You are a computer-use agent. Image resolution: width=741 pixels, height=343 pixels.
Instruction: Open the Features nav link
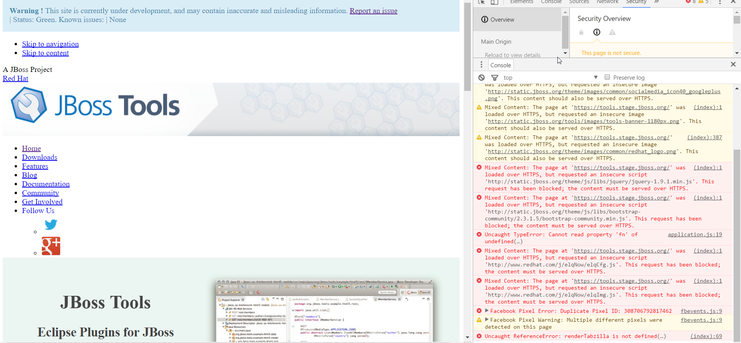coord(35,166)
